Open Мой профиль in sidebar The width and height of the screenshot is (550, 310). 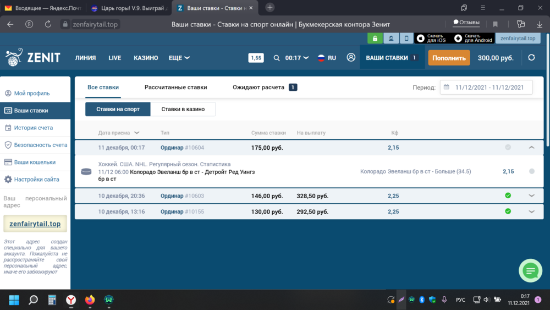[x=35, y=94]
